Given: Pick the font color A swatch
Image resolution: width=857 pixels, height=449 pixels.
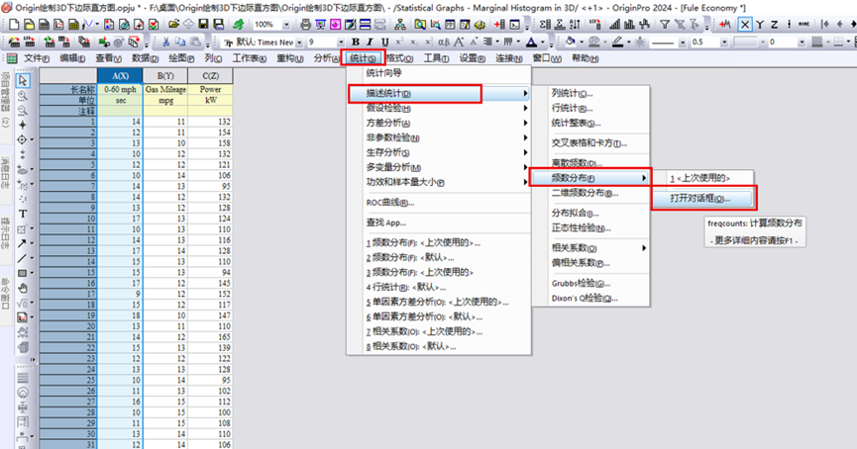Looking at the screenshot, I should click(x=531, y=42).
